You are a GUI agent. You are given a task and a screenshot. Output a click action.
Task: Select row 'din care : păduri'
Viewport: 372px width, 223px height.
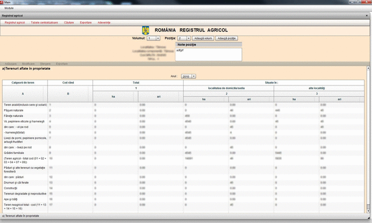point(183,177)
